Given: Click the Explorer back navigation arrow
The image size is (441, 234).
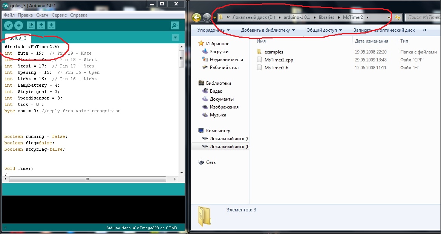Looking at the screenshot, I should pyautogui.click(x=196, y=18).
